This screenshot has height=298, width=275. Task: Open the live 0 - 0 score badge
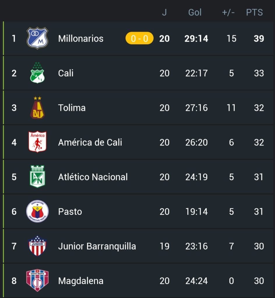pos(140,38)
